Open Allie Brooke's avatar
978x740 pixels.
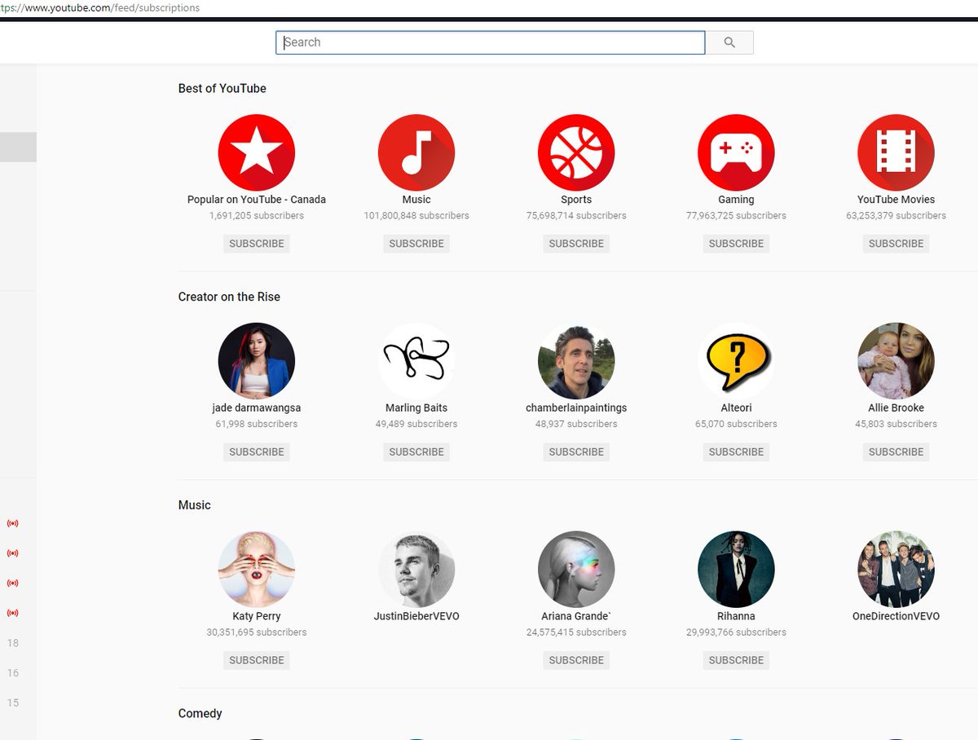pyautogui.click(x=896, y=361)
